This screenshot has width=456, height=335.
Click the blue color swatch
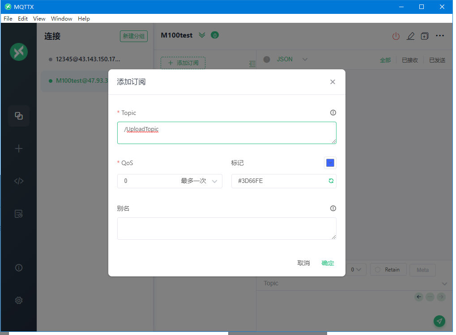point(330,163)
